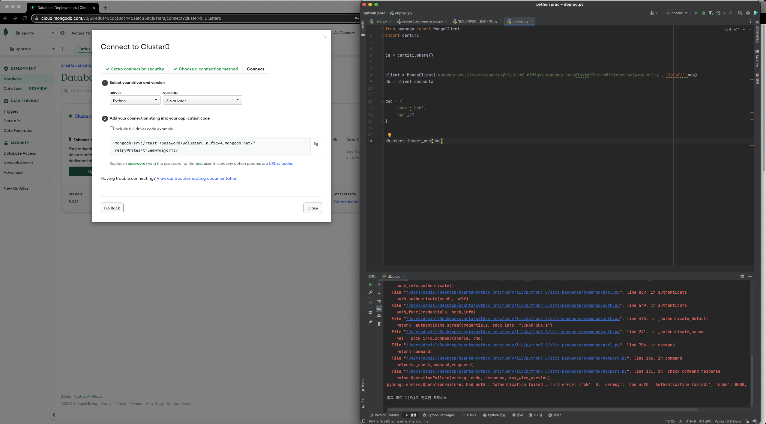Click Close button in Connect dialog
Image resolution: width=766 pixels, height=424 pixels.
pyautogui.click(x=313, y=208)
